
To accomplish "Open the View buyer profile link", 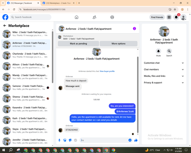I will (x=107, y=71).
